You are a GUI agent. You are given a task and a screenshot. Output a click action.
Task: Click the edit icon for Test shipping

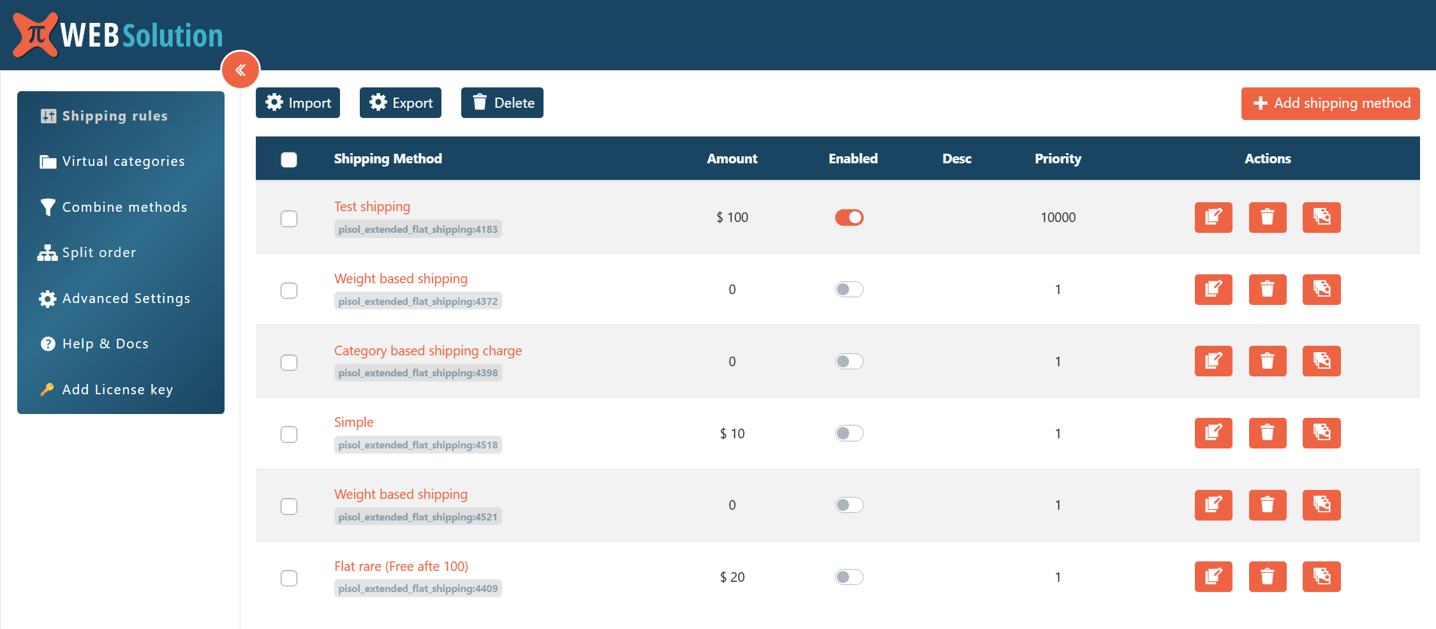point(1213,218)
